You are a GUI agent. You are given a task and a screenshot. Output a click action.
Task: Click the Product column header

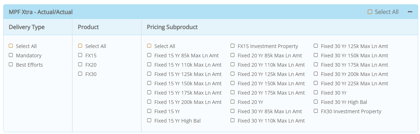pos(88,27)
